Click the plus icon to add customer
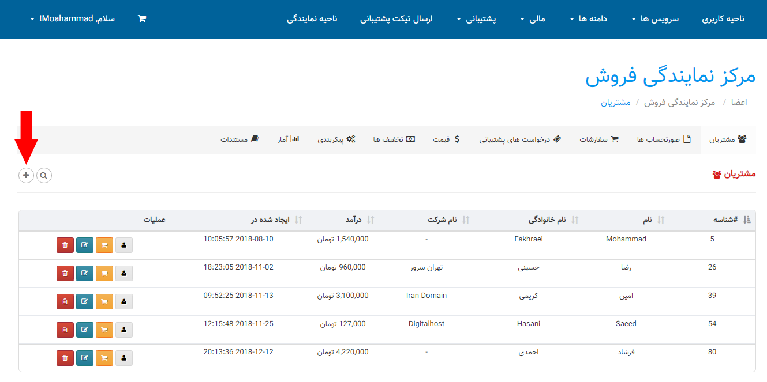 pyautogui.click(x=26, y=175)
